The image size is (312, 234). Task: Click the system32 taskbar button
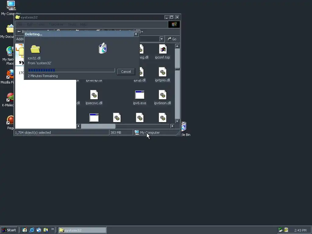point(82,230)
